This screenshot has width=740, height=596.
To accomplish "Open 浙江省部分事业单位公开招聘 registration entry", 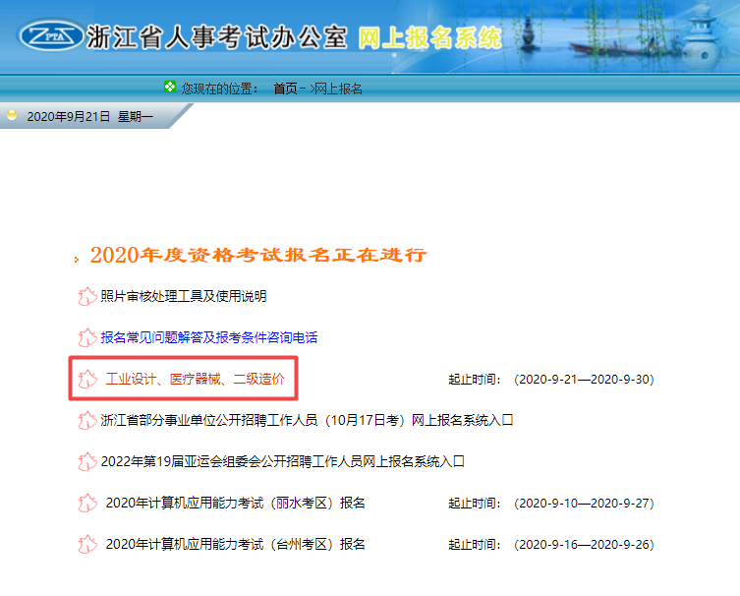I will pyautogui.click(x=307, y=420).
